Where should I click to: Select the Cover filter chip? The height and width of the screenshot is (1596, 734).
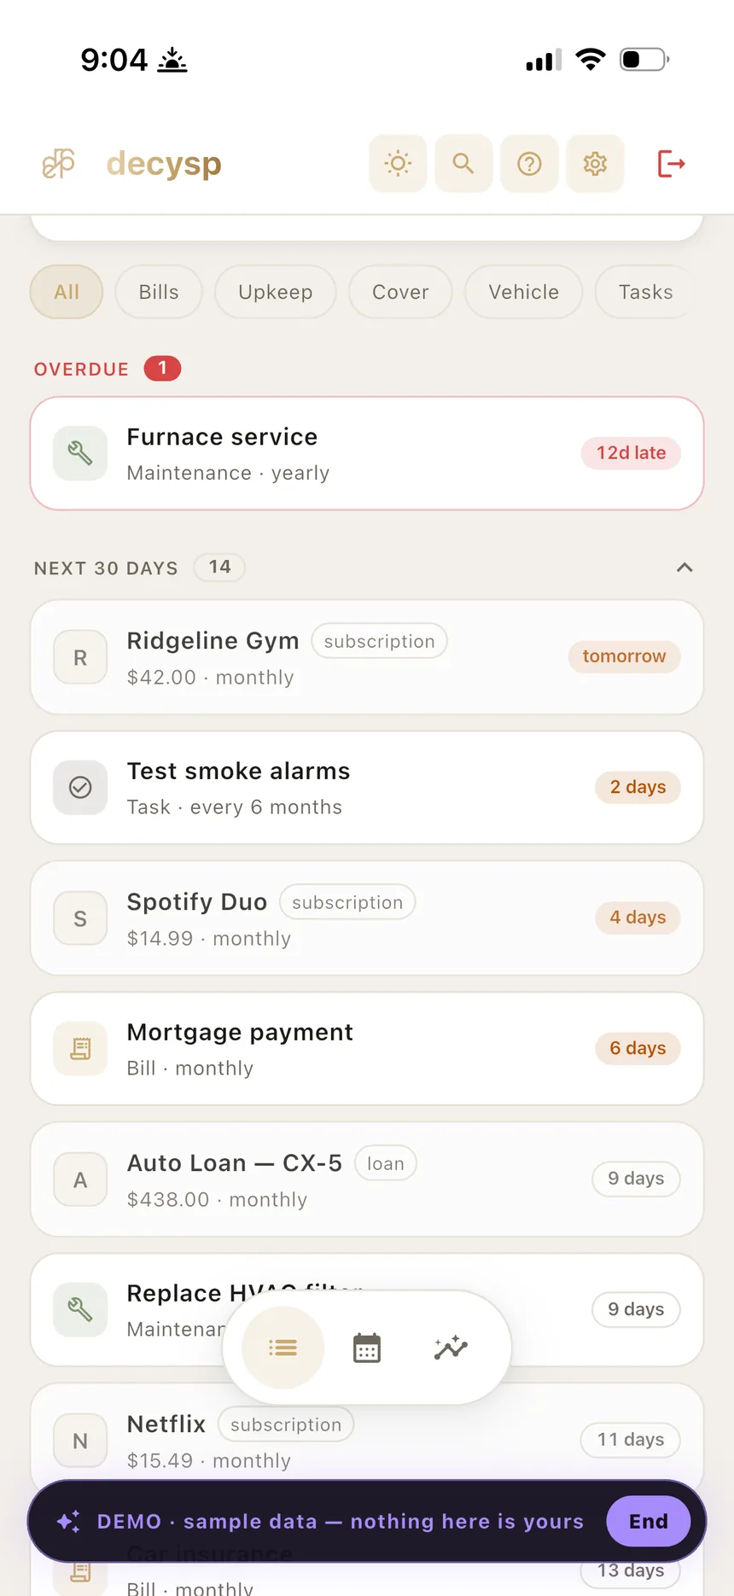(x=400, y=292)
